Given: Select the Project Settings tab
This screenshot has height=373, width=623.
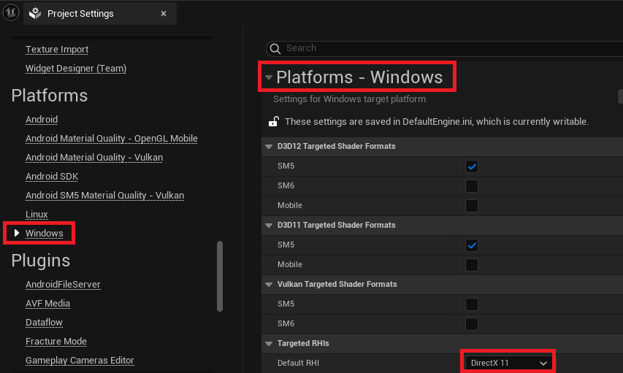Looking at the screenshot, I should 80,13.
